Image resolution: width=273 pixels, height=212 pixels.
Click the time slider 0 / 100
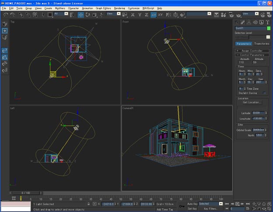26,193
